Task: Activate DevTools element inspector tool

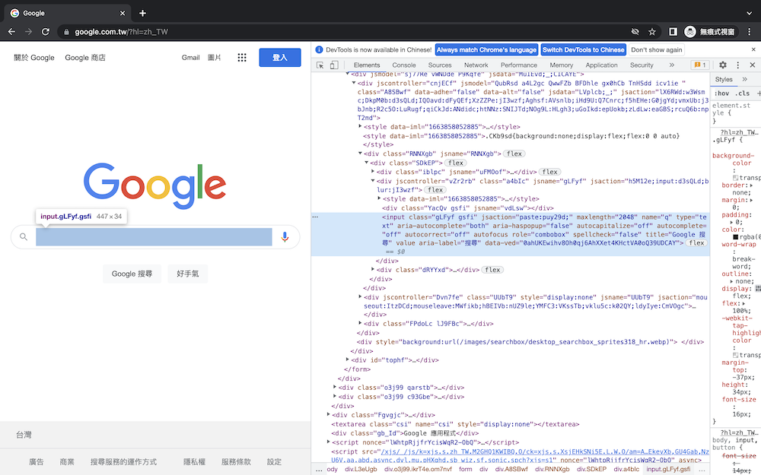Action: click(320, 65)
